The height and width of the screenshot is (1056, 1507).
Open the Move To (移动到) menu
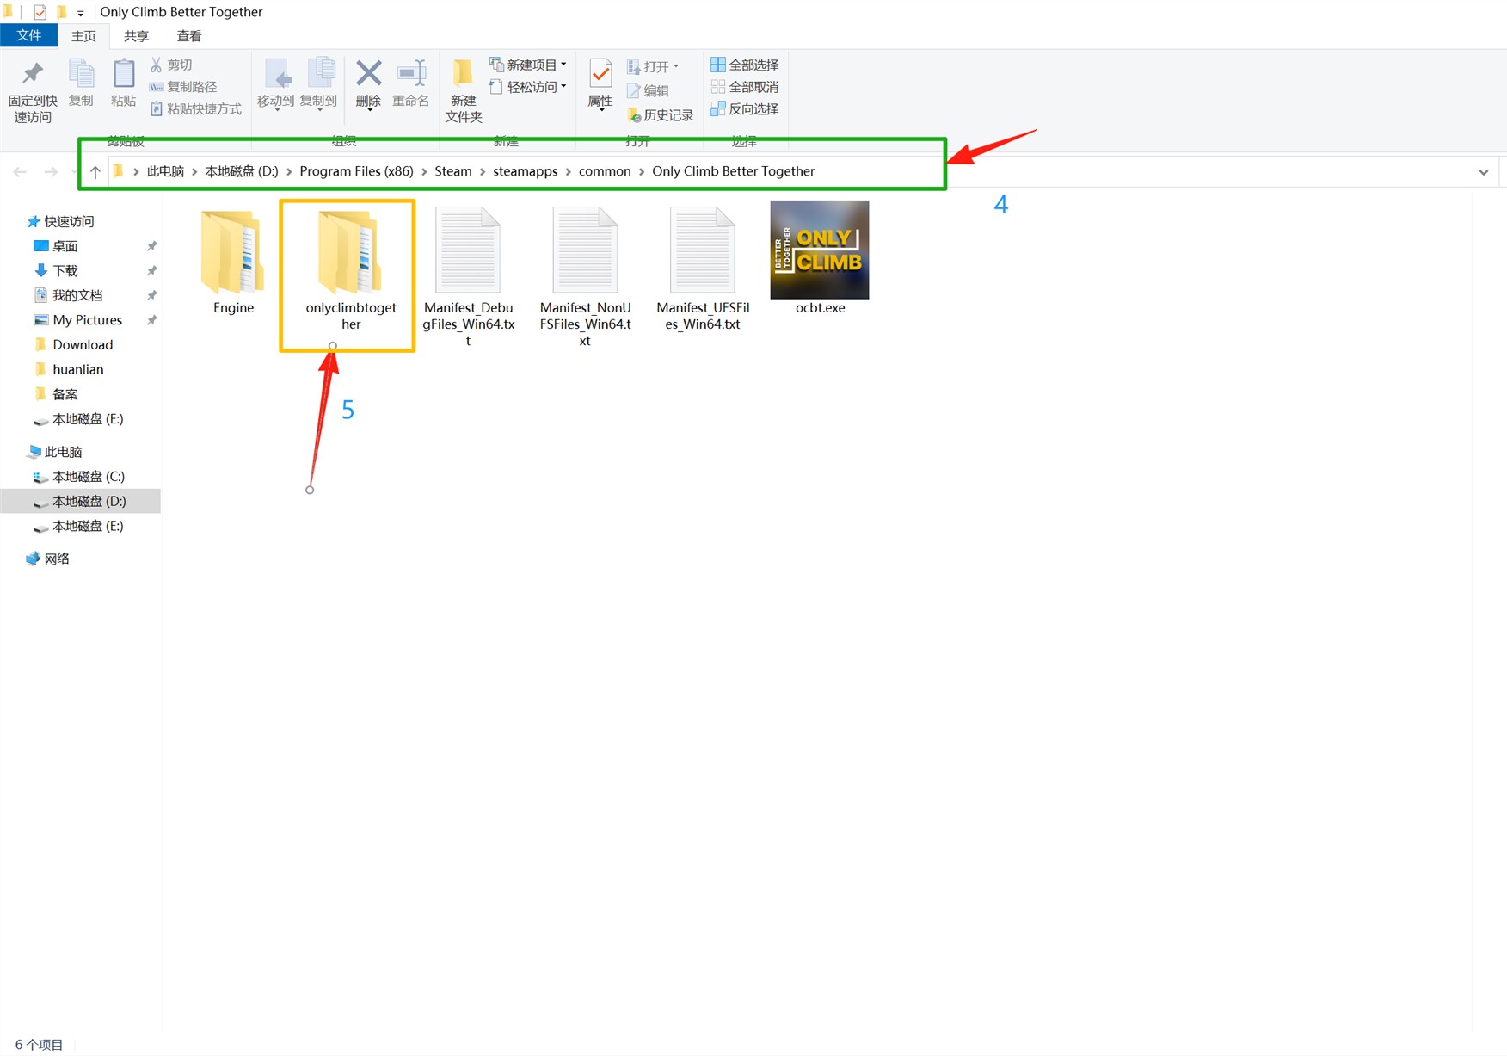[275, 84]
